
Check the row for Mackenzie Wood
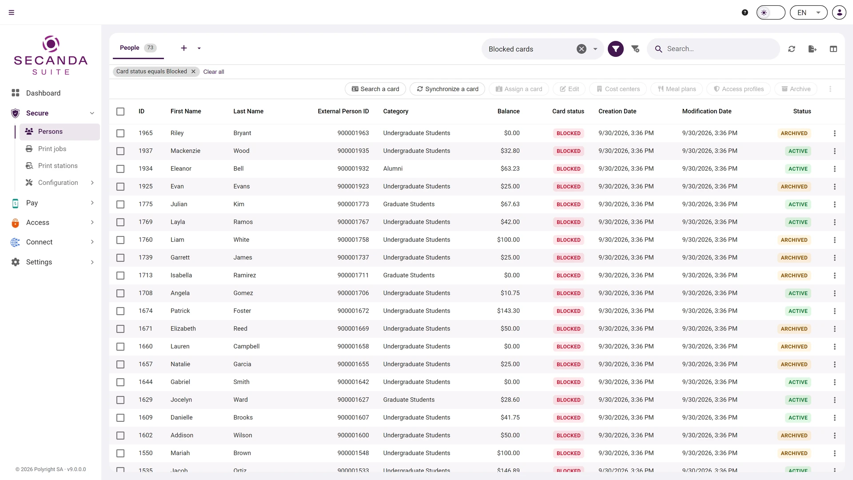(120, 151)
